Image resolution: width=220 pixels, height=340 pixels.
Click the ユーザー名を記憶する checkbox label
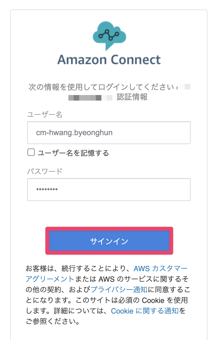[x=73, y=153]
